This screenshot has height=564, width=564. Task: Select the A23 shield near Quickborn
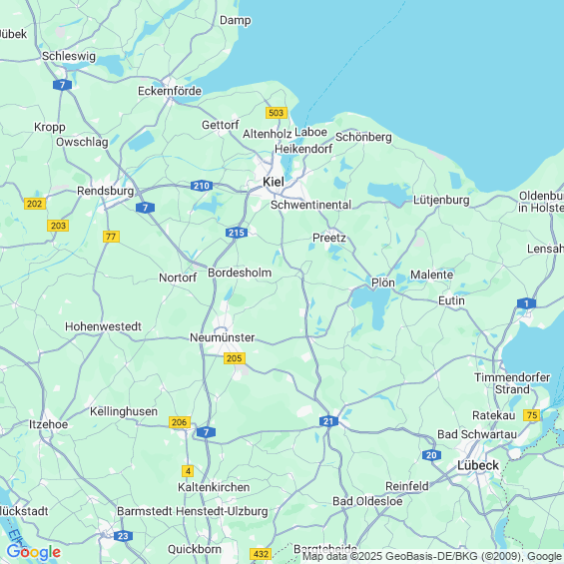coord(123,536)
